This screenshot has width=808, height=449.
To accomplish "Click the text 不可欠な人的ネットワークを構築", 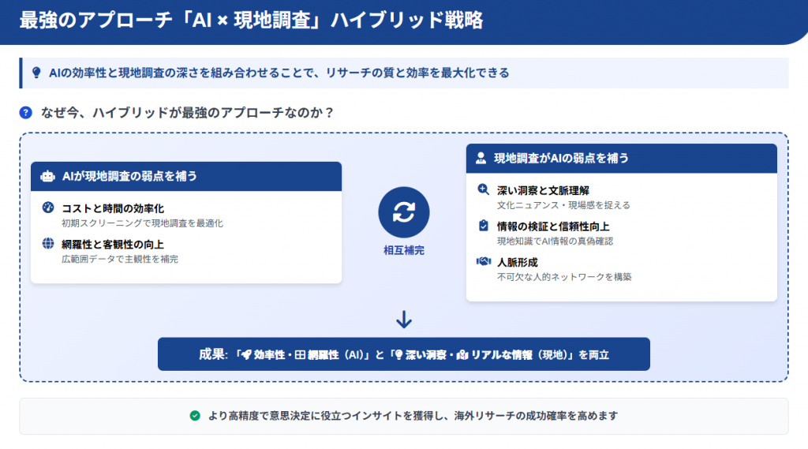I will point(564,277).
